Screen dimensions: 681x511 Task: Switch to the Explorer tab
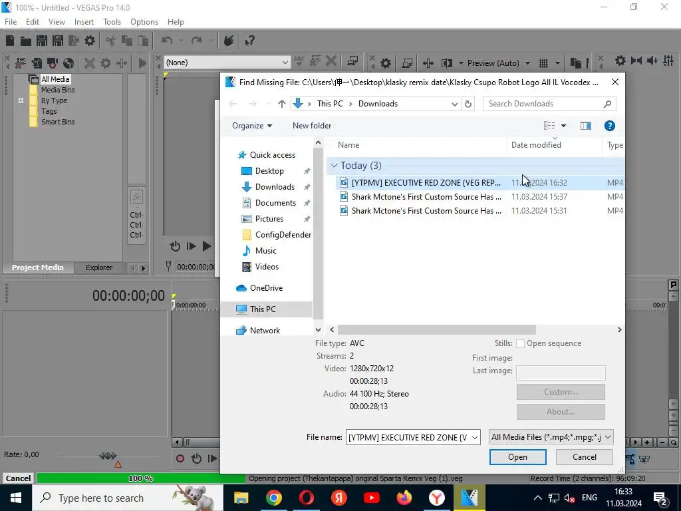99,267
